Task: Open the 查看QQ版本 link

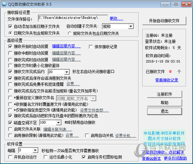Action: point(152,159)
